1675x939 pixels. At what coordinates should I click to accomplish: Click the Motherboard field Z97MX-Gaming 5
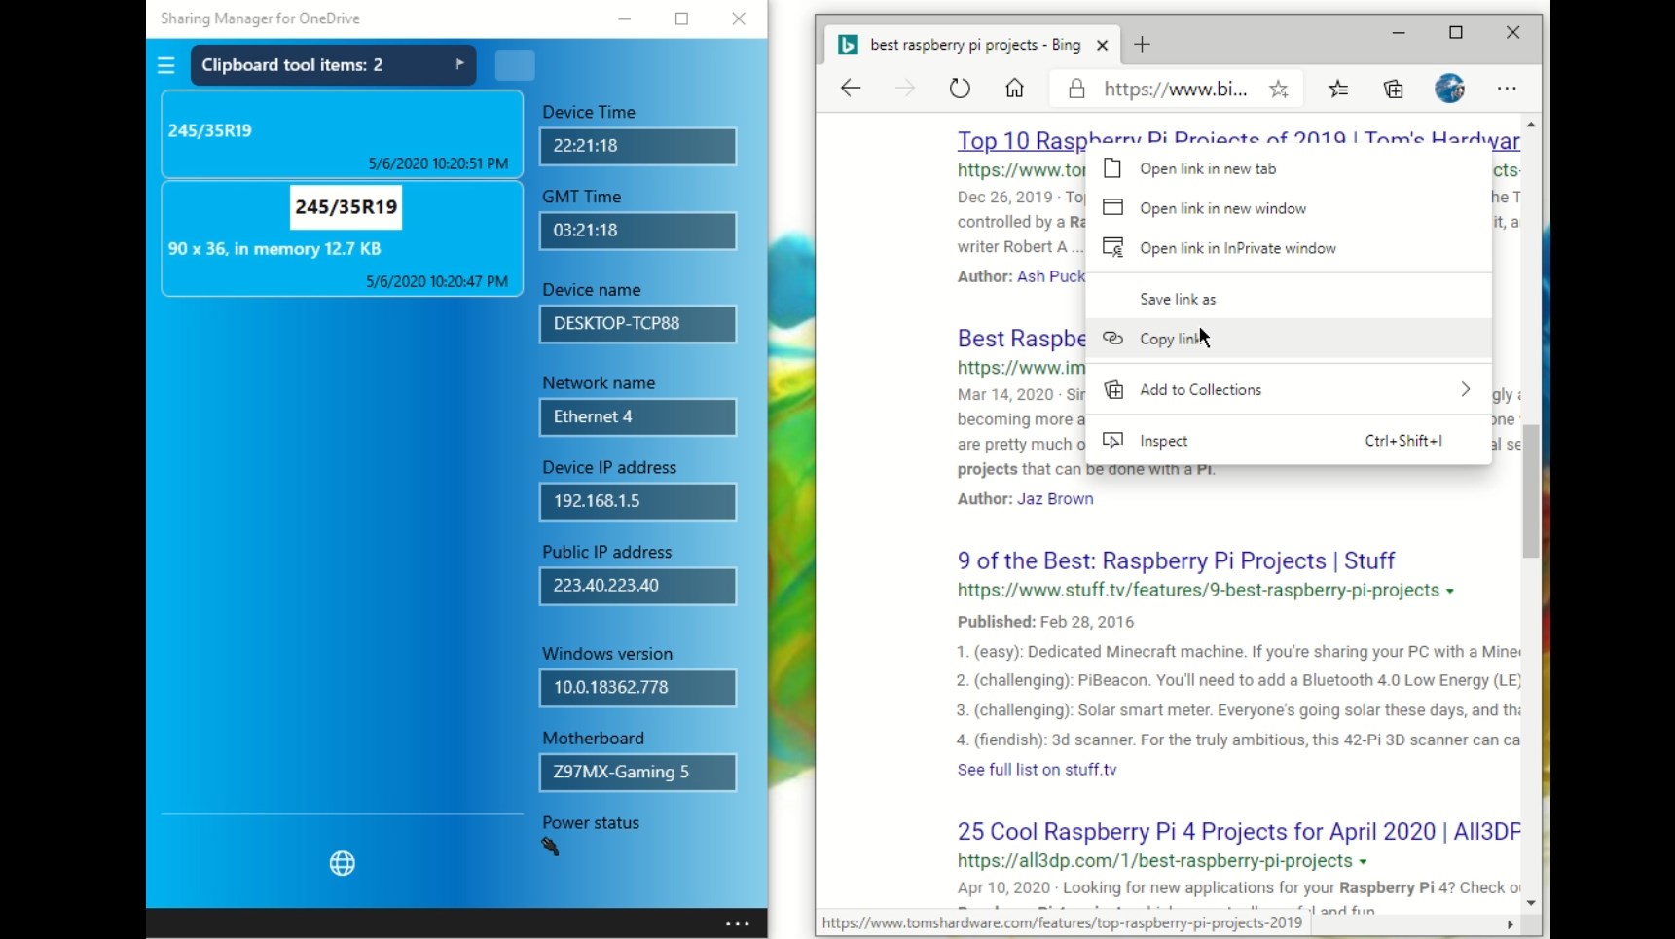click(637, 773)
